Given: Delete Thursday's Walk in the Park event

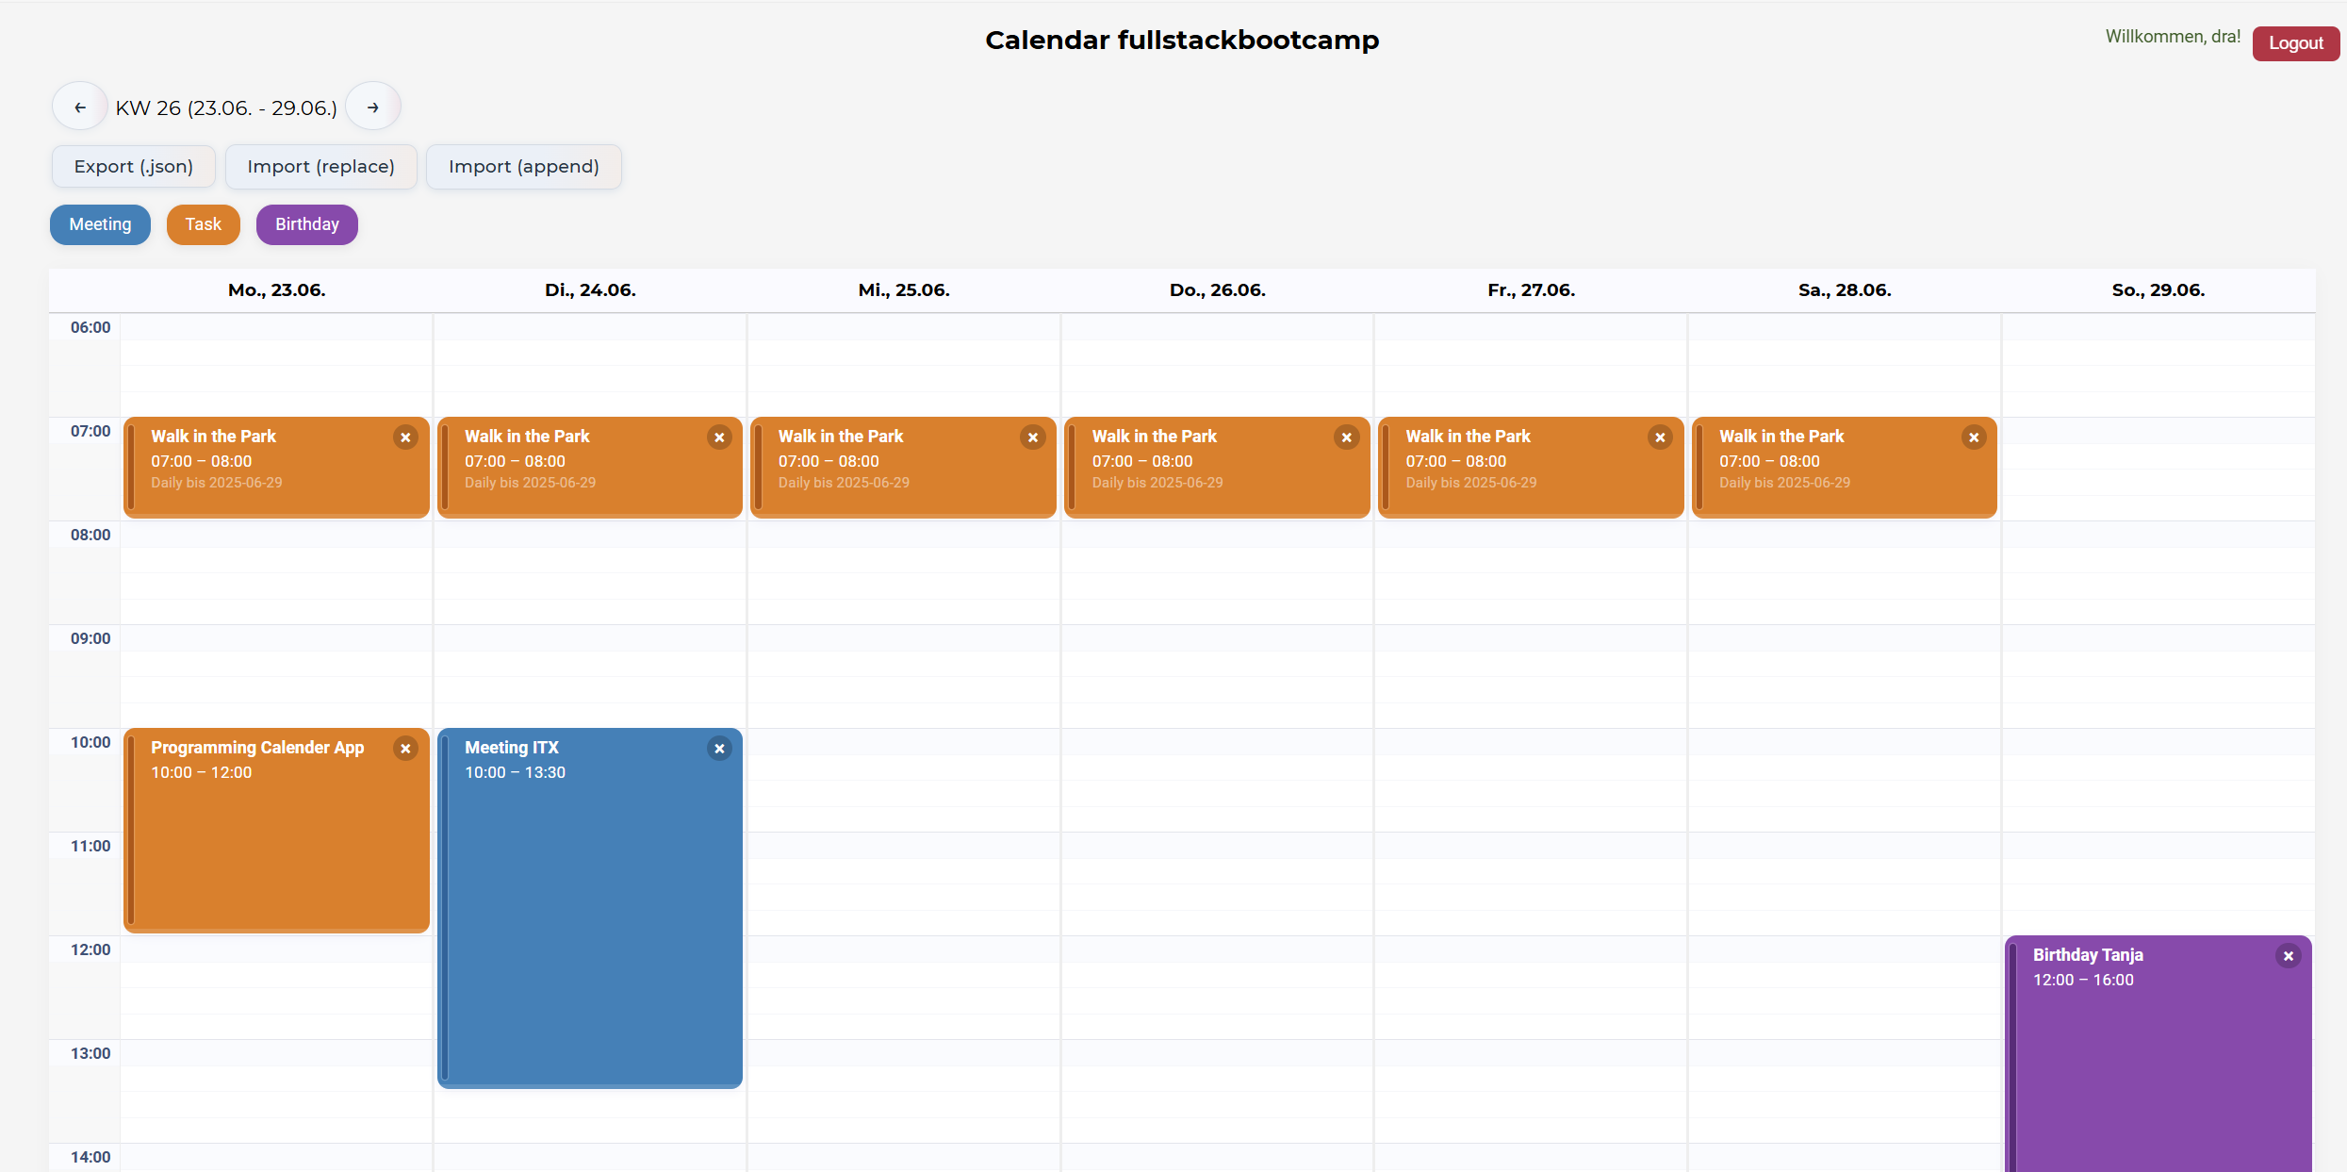Looking at the screenshot, I should coord(1347,437).
